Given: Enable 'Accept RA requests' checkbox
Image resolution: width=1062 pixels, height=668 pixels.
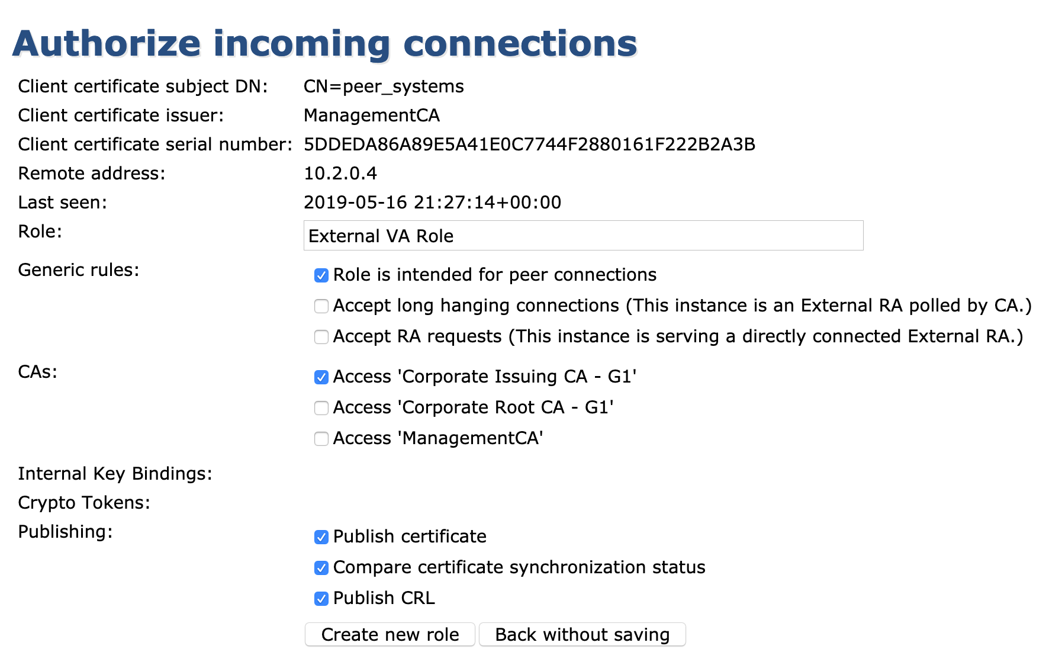Looking at the screenshot, I should coord(321,337).
